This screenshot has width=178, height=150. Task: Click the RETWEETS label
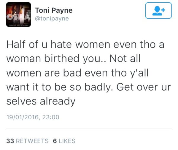click(x=32, y=141)
